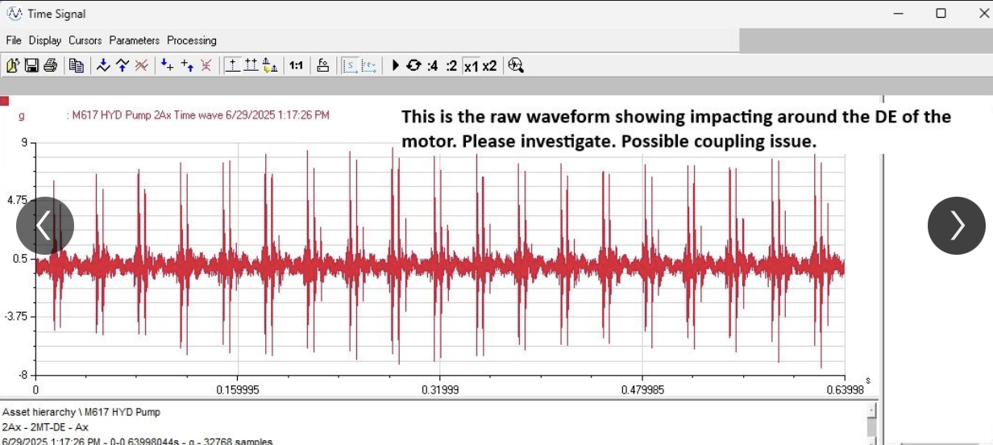Click the red square marker above the plot
Screen dimensions: 993x445
click(x=5, y=102)
